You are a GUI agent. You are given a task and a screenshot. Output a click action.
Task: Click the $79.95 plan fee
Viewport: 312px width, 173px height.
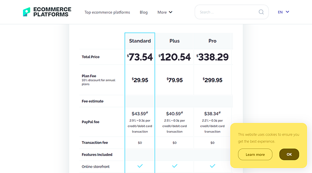click(175, 80)
